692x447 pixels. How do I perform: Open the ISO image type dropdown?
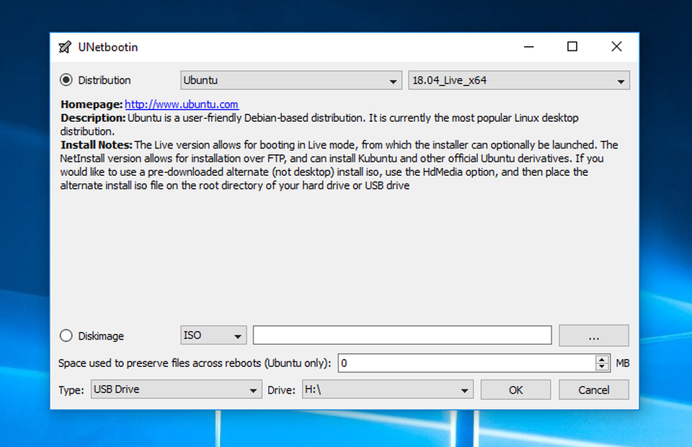tap(213, 335)
